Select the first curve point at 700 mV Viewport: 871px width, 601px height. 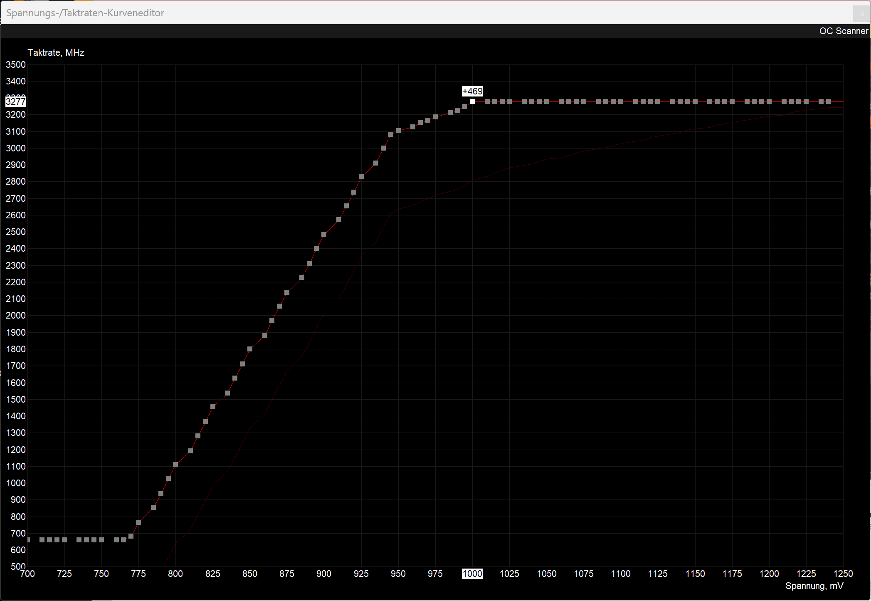(x=28, y=540)
